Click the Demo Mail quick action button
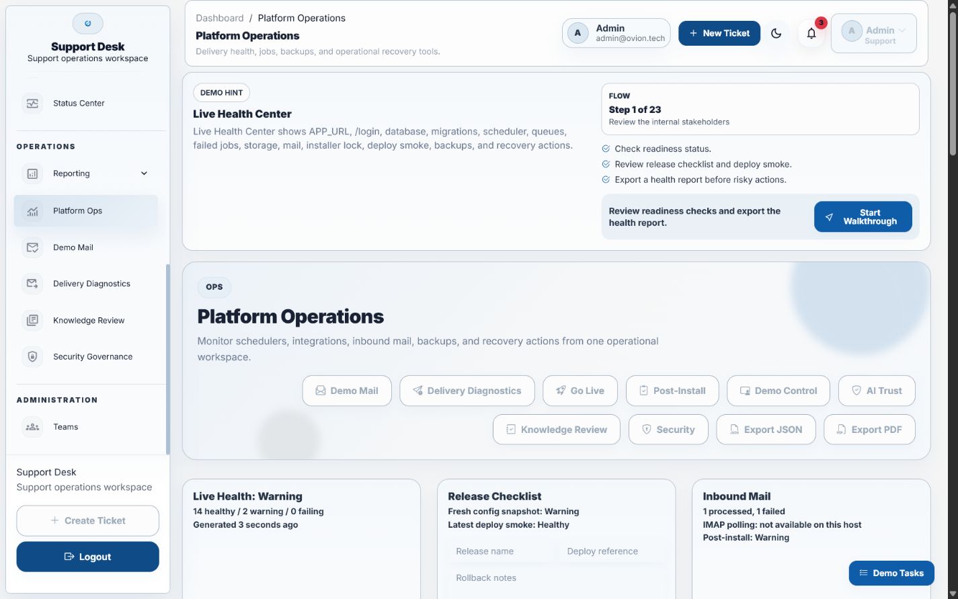Screen dimensions: 958x599 coord(347,391)
